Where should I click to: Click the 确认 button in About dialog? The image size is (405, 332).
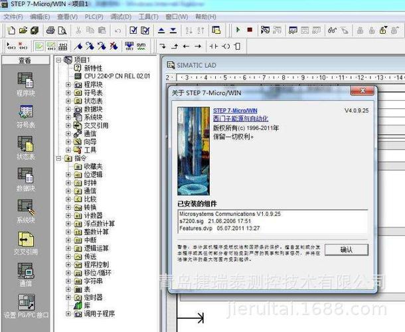coord(346,250)
